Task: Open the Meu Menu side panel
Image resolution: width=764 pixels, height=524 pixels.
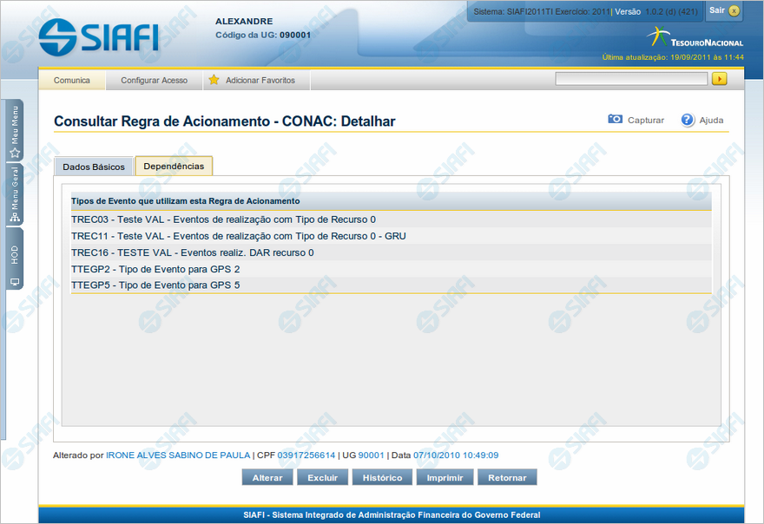Action: pyautogui.click(x=15, y=130)
